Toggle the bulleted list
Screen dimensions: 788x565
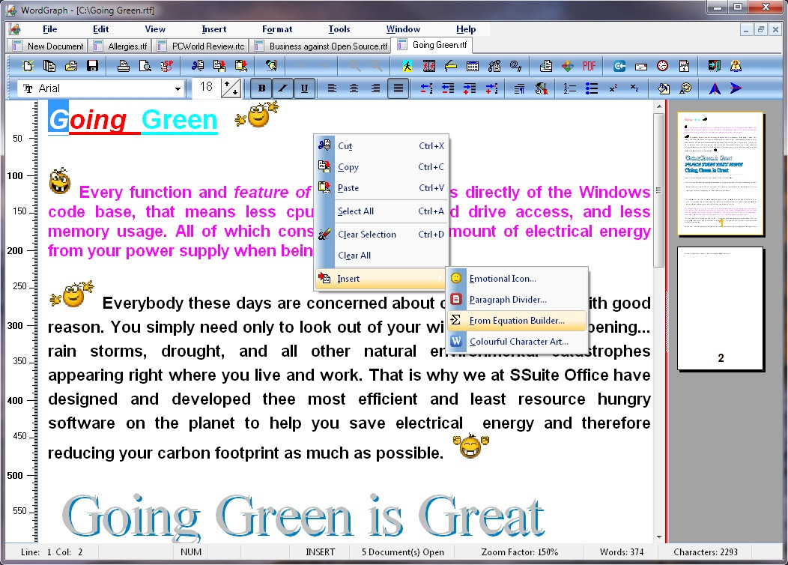pos(592,88)
